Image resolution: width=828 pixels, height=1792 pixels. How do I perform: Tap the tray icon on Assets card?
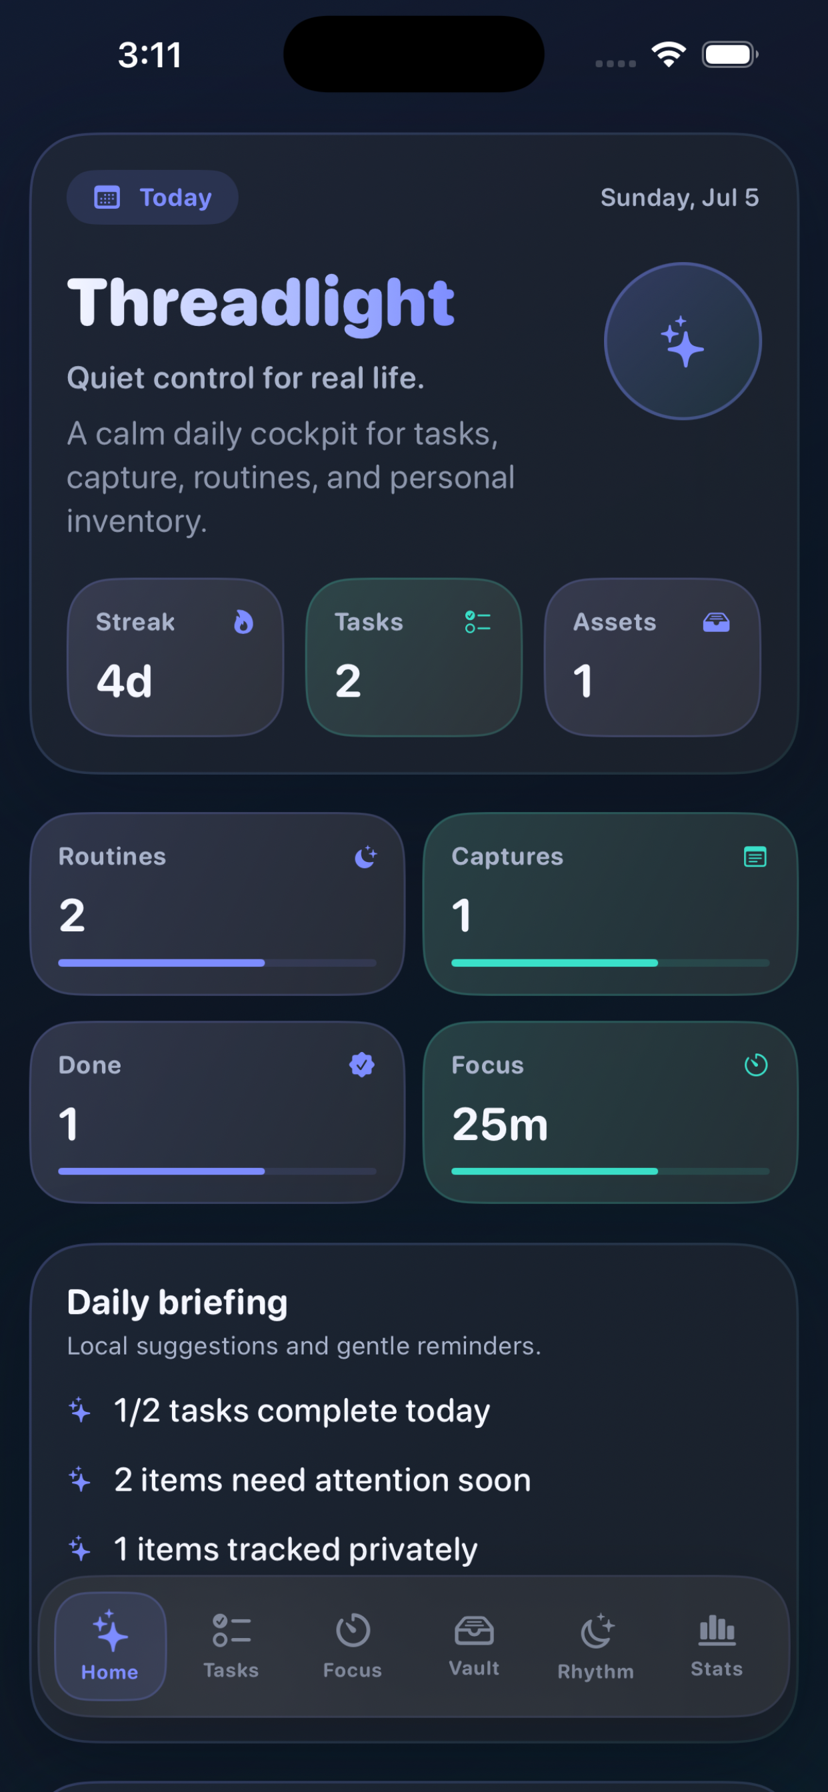(x=716, y=622)
